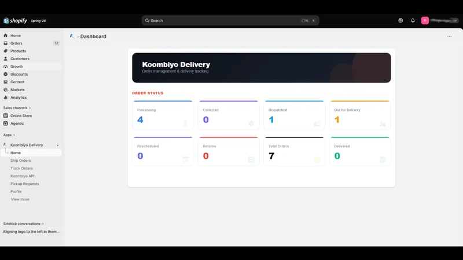Click the Growth icon
This screenshot has width=463, height=260.
(5, 66)
